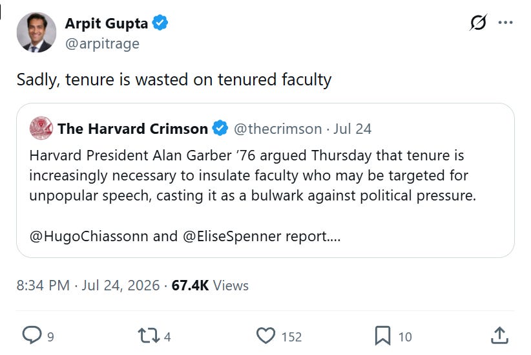Viewport: 531px width, 355px height.
Task: Click The Harvard Crimson verified badge
Action: pyautogui.click(x=220, y=128)
